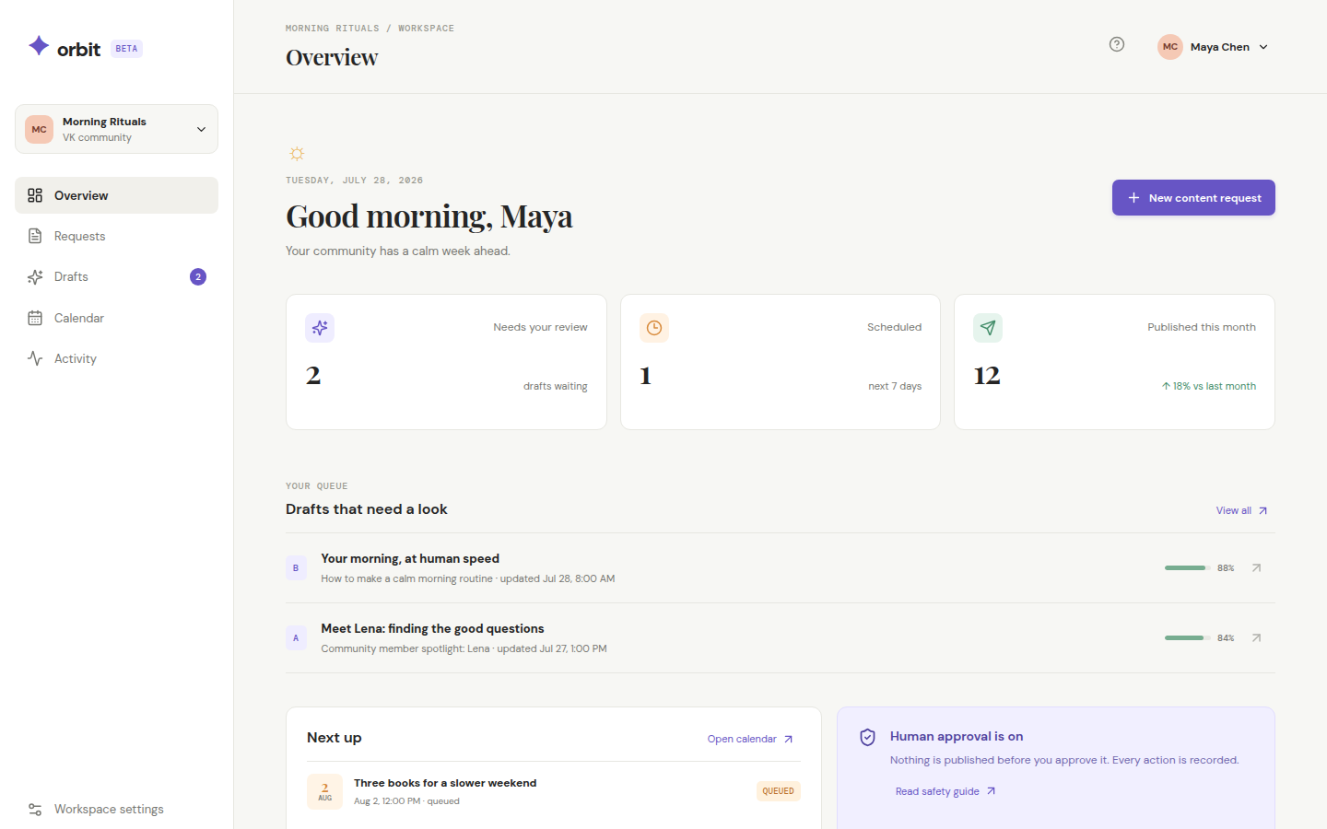
Task: Click the sun icon above the date
Action: [x=297, y=153]
